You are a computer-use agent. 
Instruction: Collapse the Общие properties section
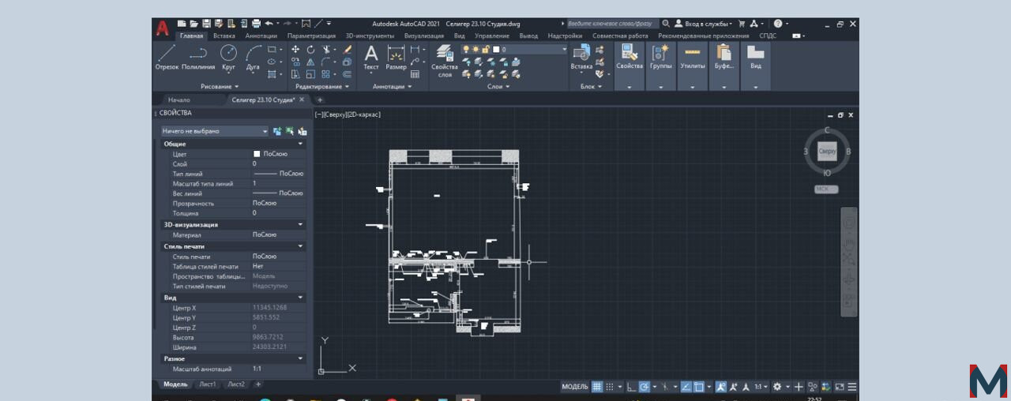(300, 144)
